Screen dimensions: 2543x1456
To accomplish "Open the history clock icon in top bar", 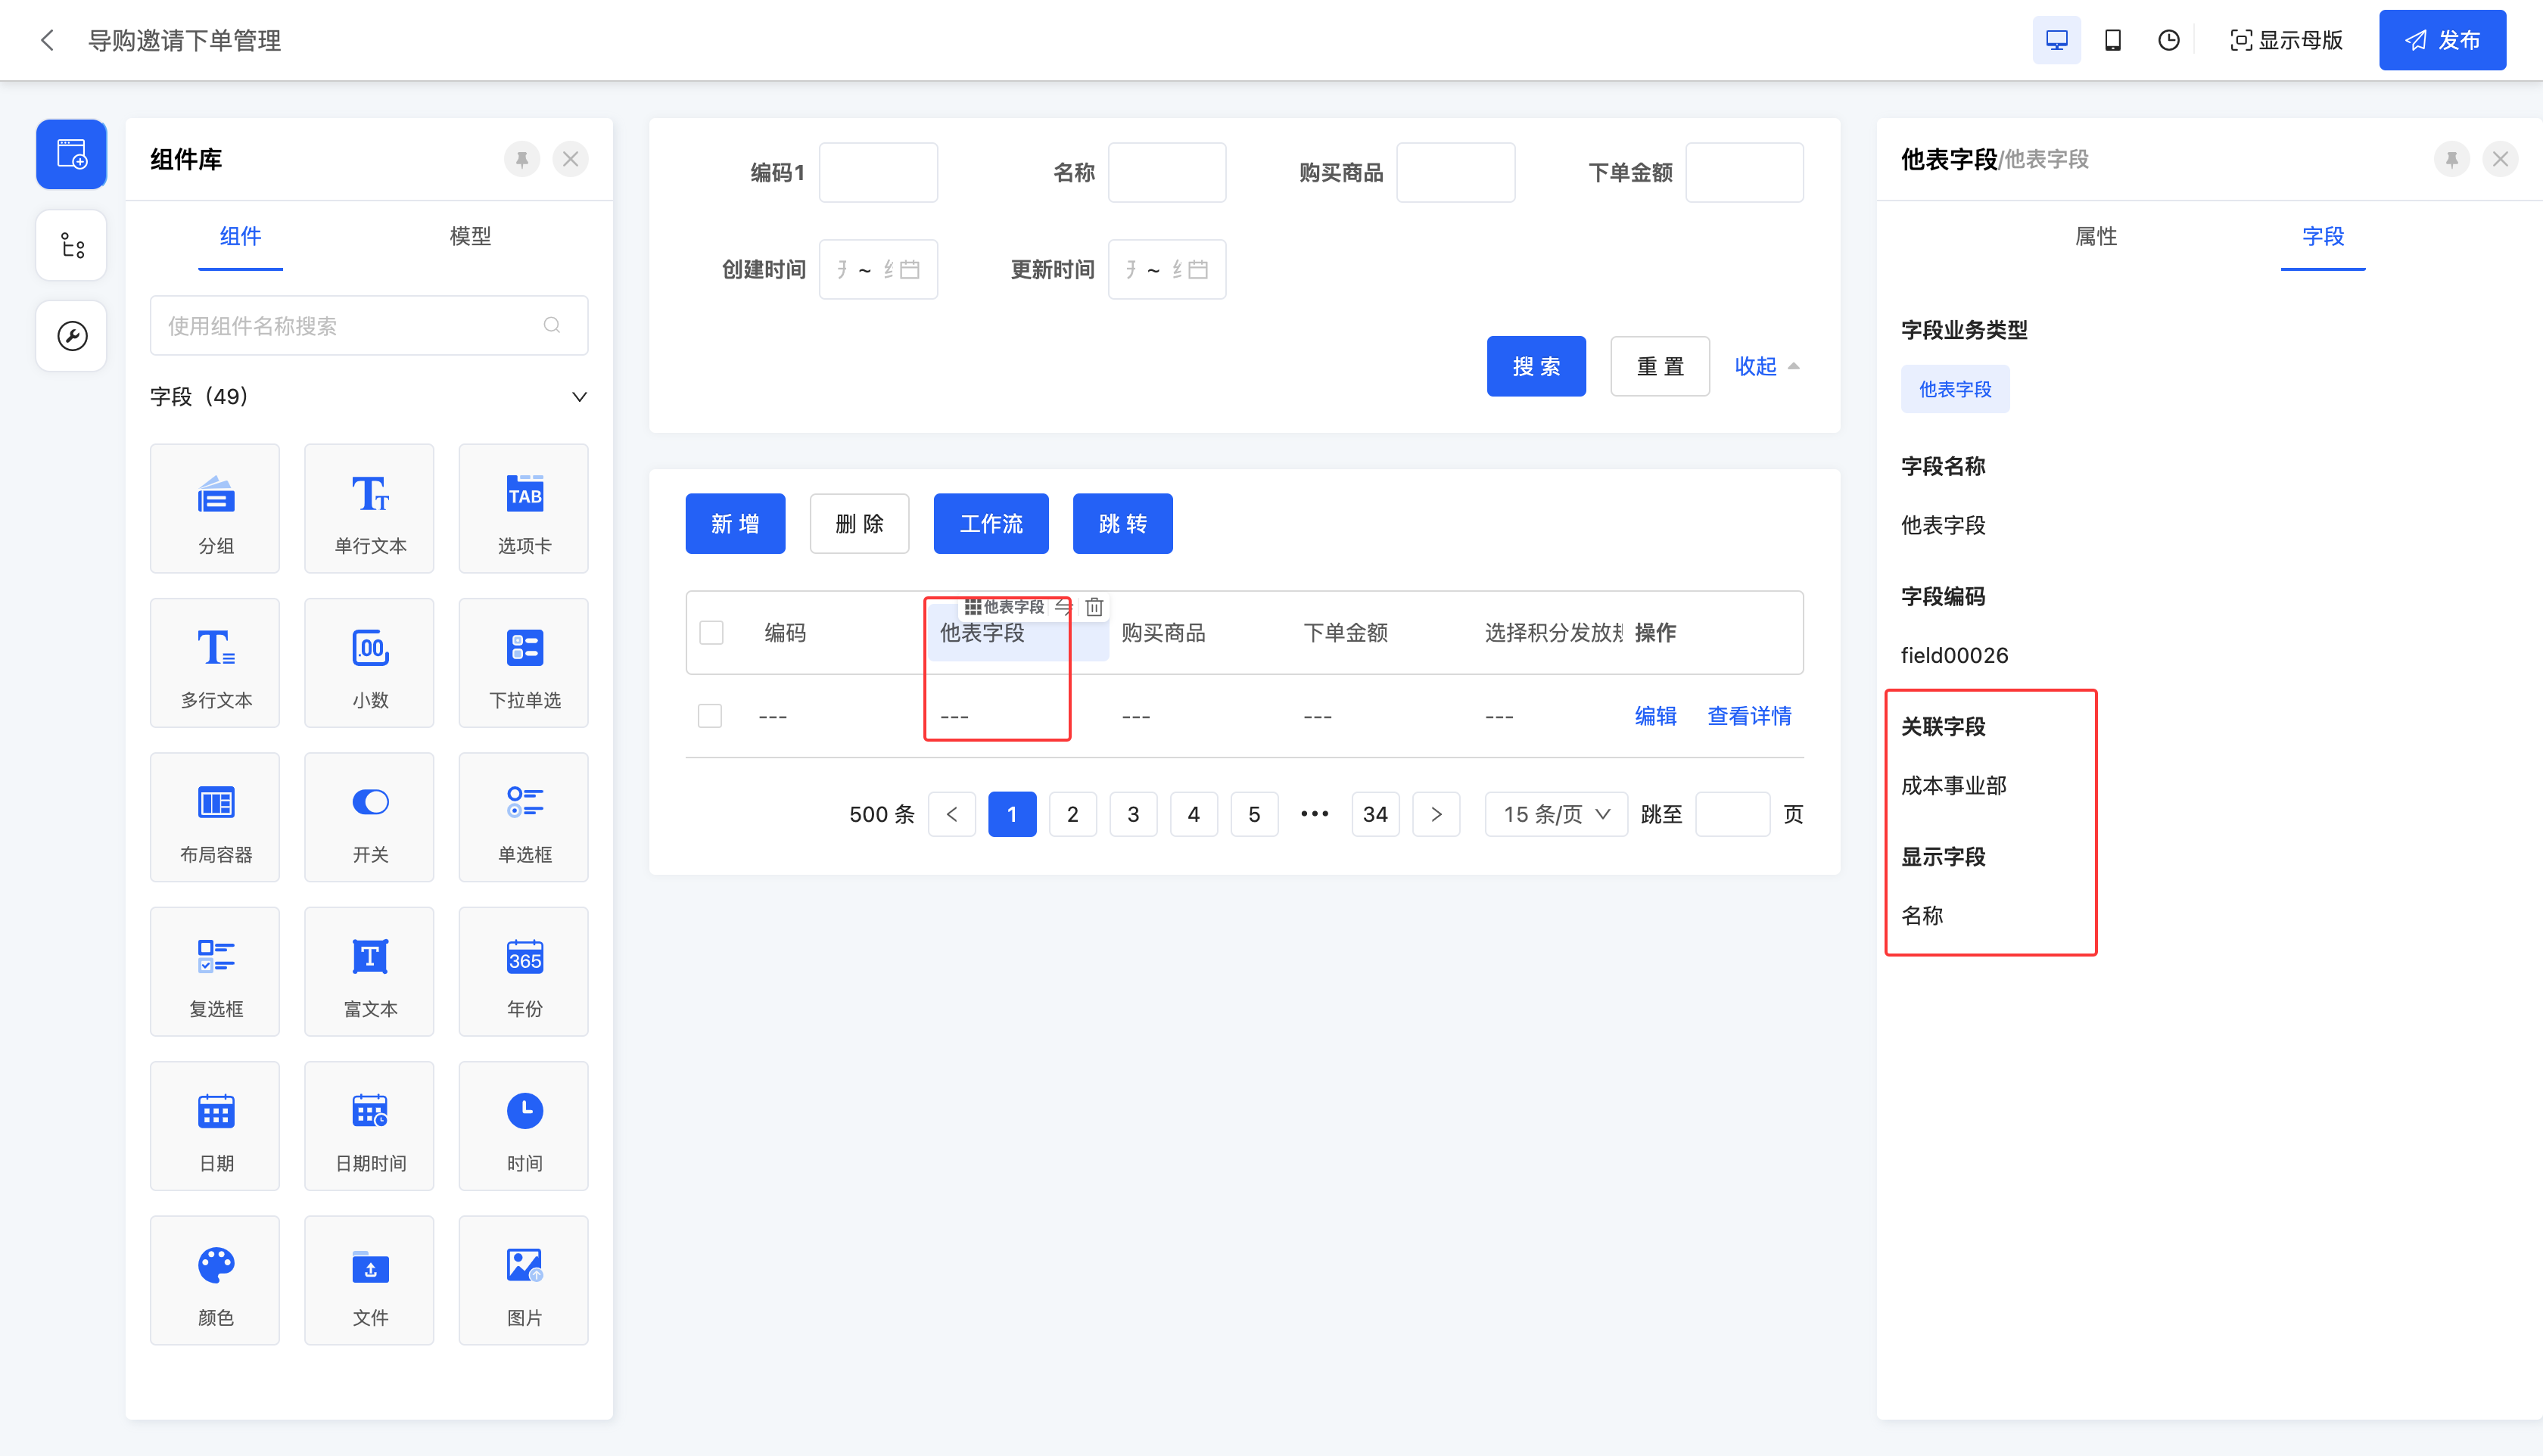I will tap(2168, 40).
